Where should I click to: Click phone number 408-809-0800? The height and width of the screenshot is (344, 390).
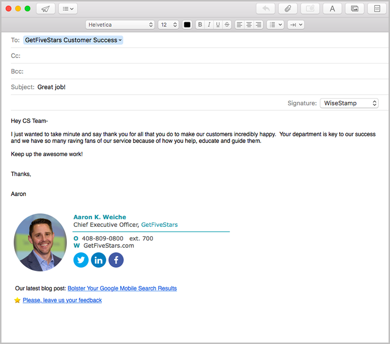[102, 239]
